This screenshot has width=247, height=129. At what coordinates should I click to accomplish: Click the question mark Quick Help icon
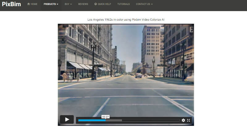click(95, 4)
